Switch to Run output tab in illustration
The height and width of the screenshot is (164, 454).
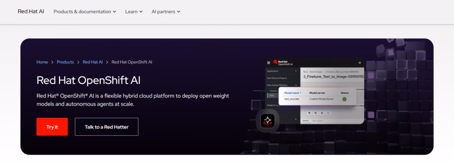[x=317, y=121]
